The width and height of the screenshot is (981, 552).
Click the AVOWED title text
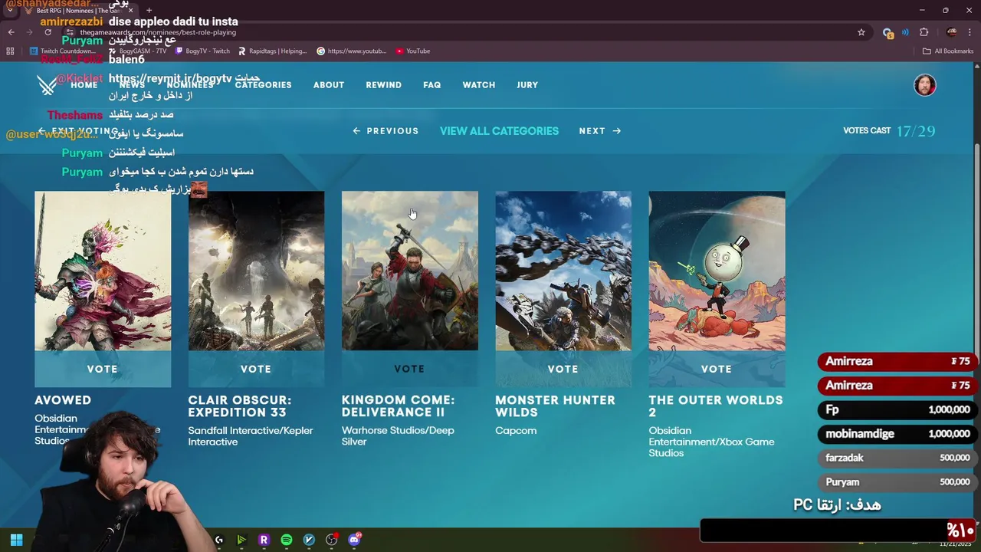click(63, 400)
